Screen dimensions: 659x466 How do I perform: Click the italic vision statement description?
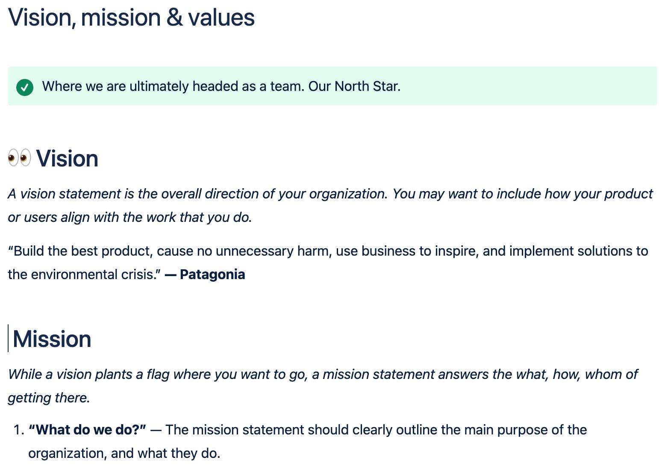pos(330,205)
